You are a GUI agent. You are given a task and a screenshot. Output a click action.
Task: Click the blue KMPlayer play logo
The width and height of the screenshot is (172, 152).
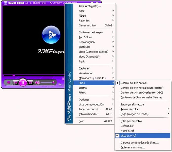click(x=51, y=35)
